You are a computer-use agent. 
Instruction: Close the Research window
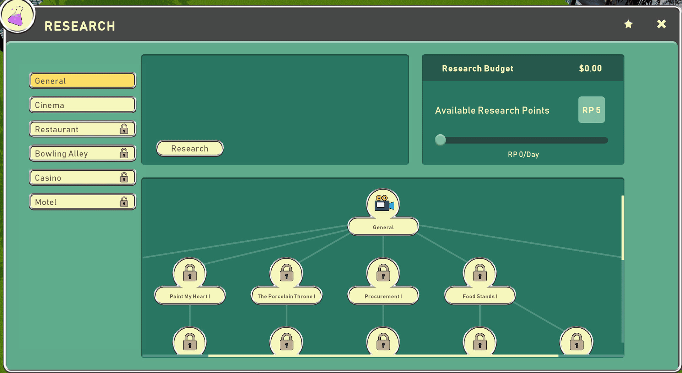pyautogui.click(x=661, y=24)
